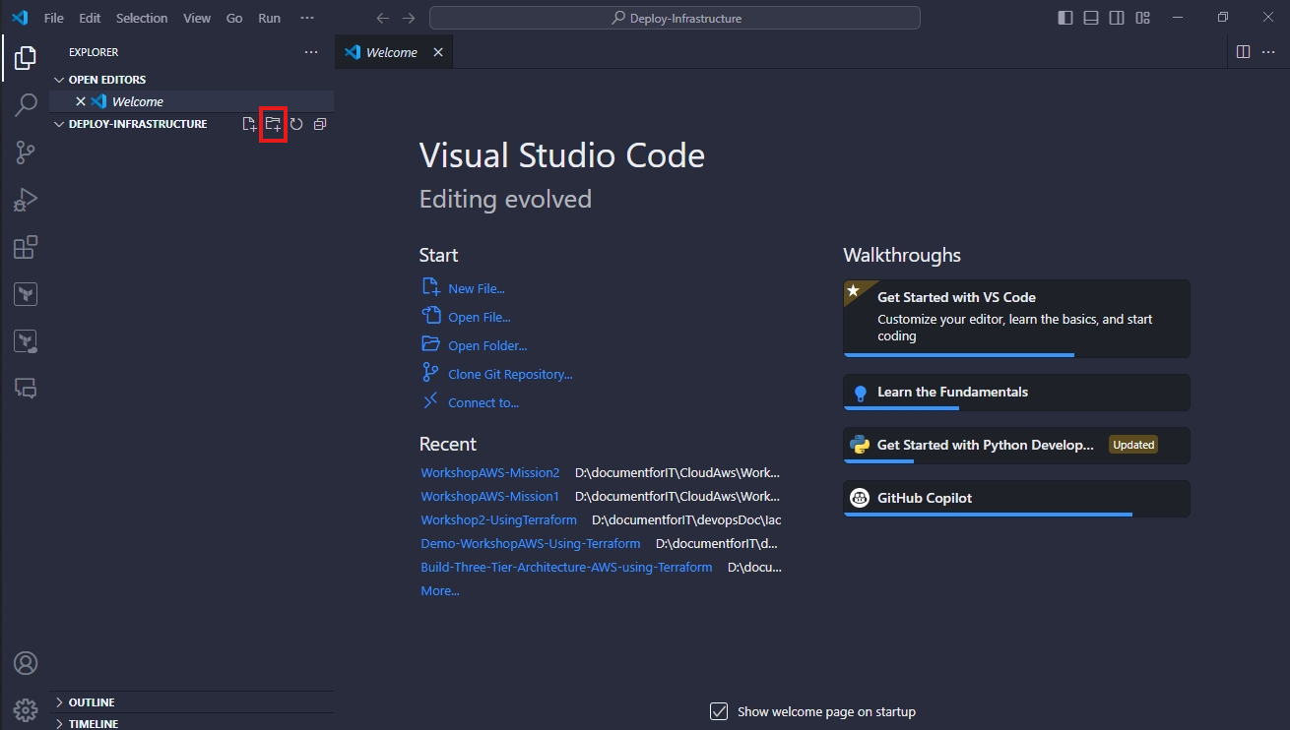The width and height of the screenshot is (1290, 730).
Task: Toggle the Secondary Side Bar layout icon
Action: point(1117,18)
